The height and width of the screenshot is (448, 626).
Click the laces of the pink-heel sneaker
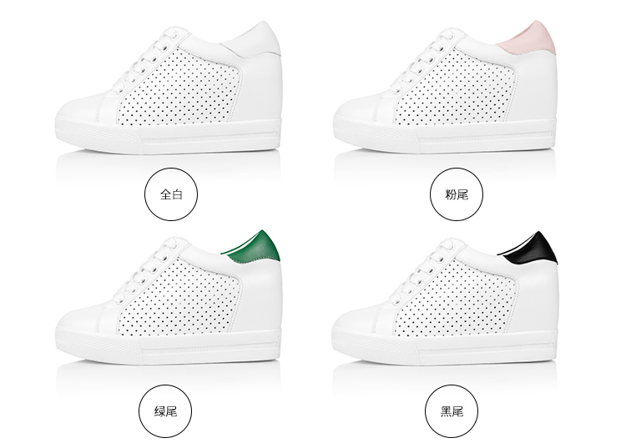coord(426,60)
